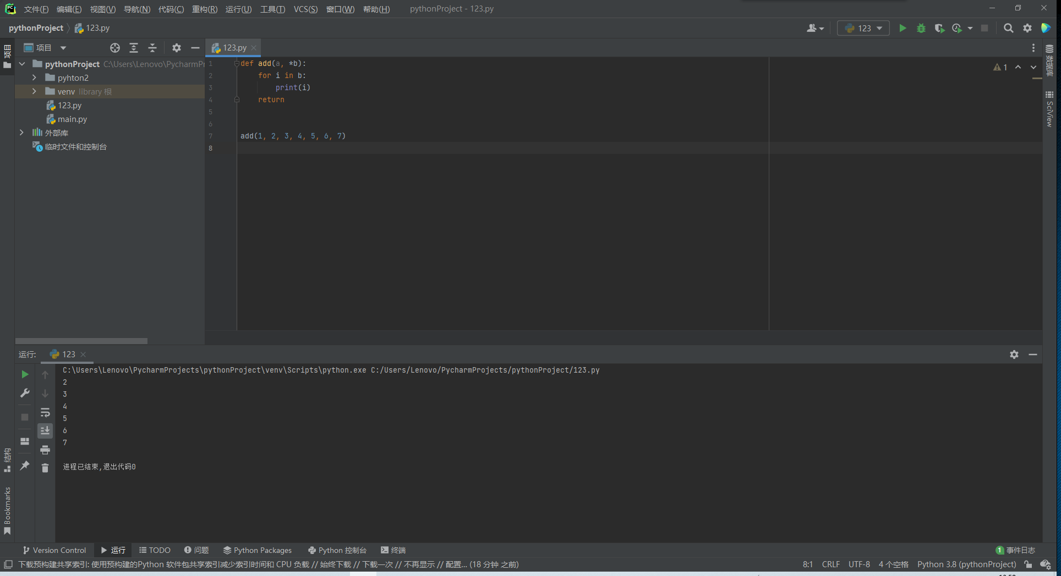Click the UTF-8 encoding selector
Image resolution: width=1061 pixels, height=576 pixels.
click(859, 564)
